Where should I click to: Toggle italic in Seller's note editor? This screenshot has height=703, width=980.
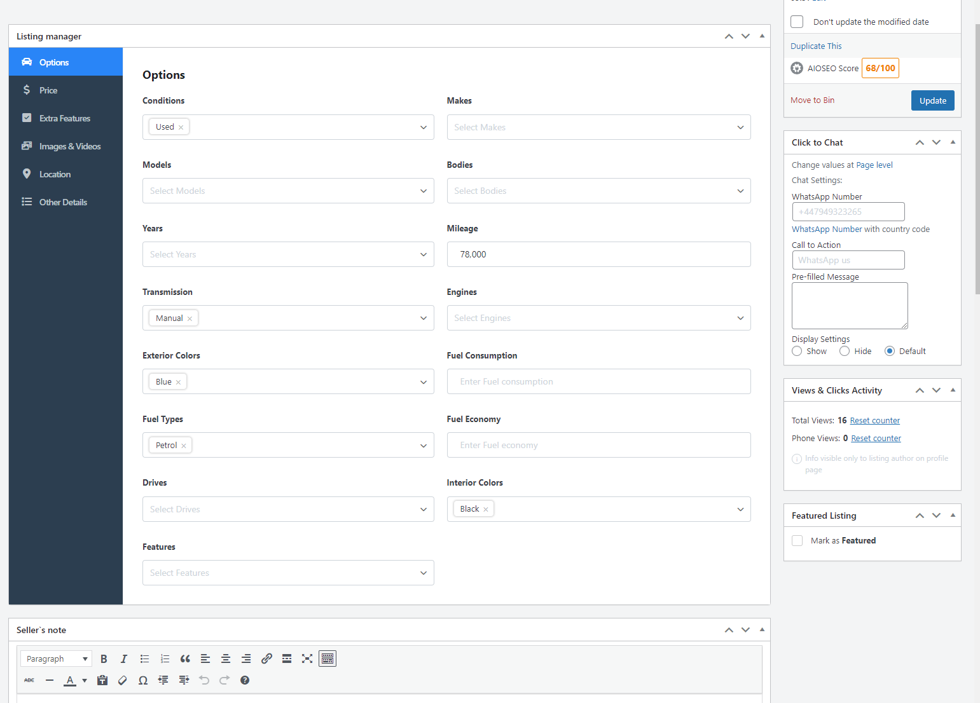coord(124,659)
